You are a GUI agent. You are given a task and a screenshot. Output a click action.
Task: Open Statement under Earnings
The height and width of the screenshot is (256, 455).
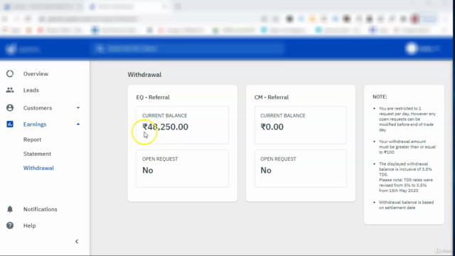pos(37,154)
